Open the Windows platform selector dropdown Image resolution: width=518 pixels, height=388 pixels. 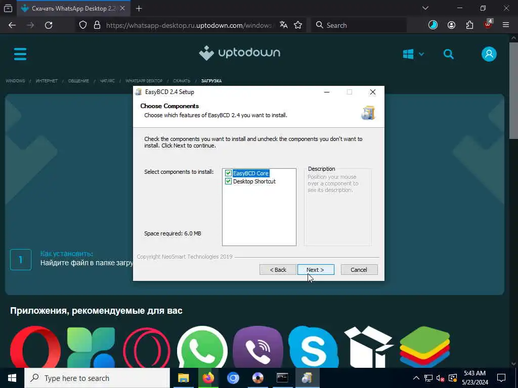pos(413,54)
